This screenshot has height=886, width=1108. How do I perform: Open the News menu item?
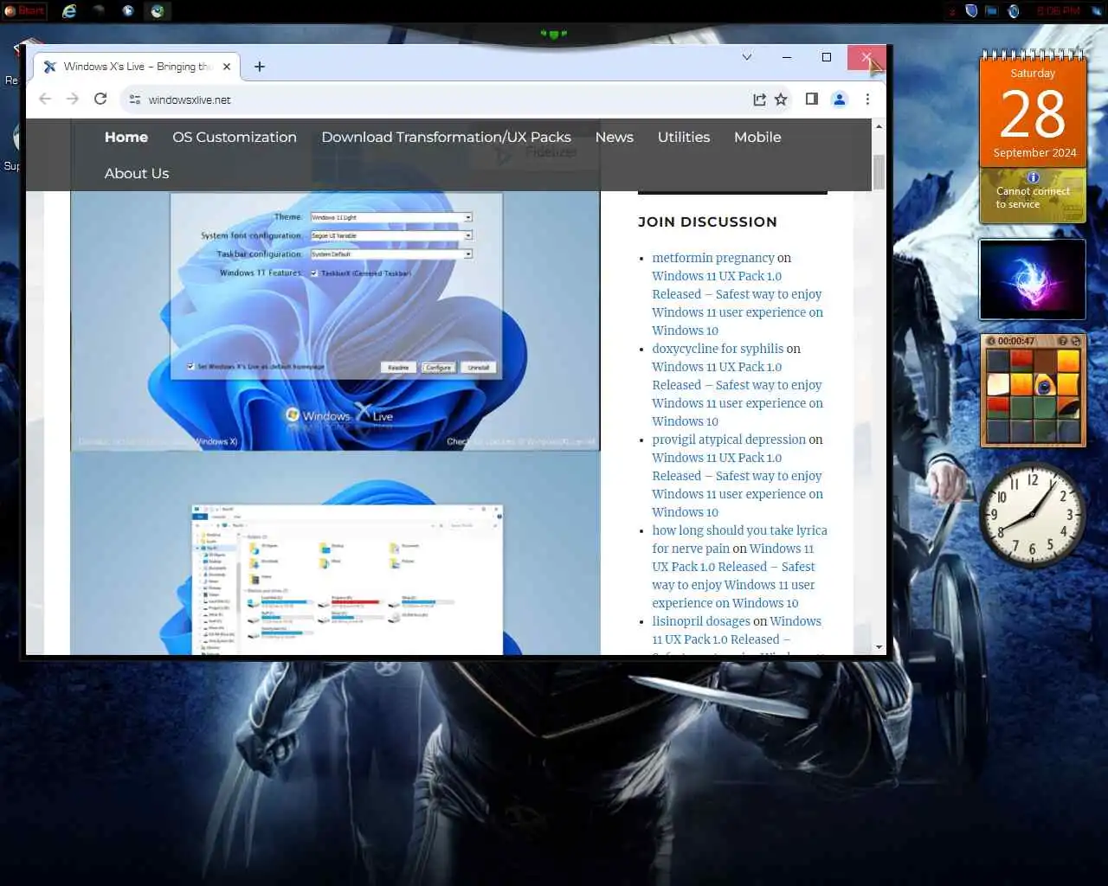point(615,137)
